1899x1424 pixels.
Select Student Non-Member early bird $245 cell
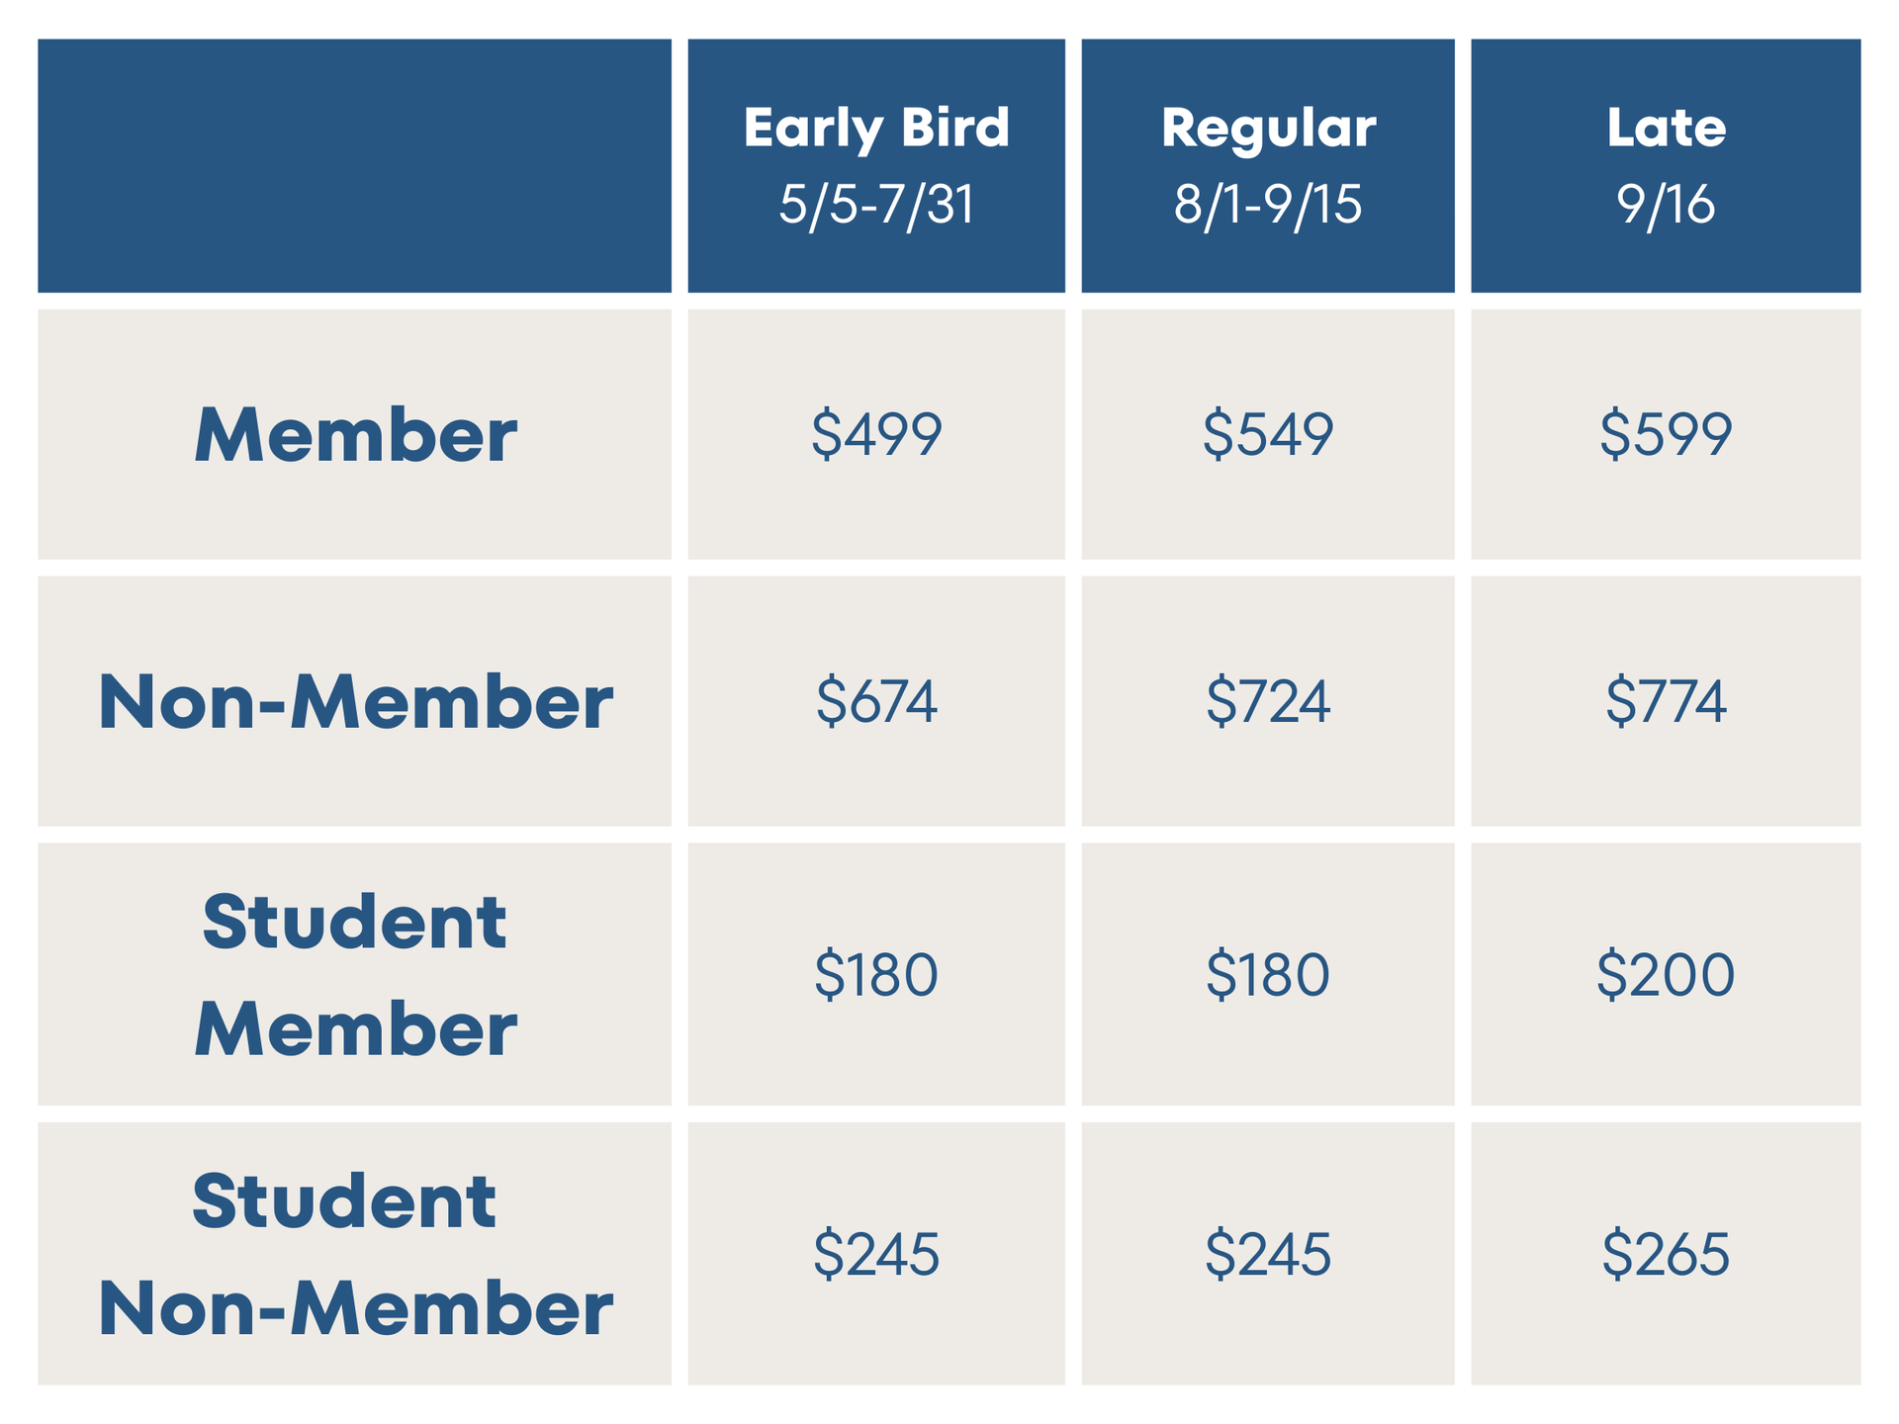click(x=876, y=1253)
